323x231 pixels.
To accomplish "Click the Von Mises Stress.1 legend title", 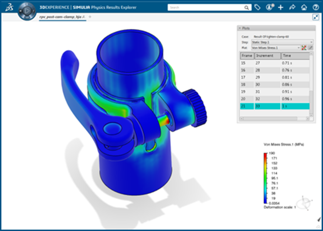I will [284, 144].
